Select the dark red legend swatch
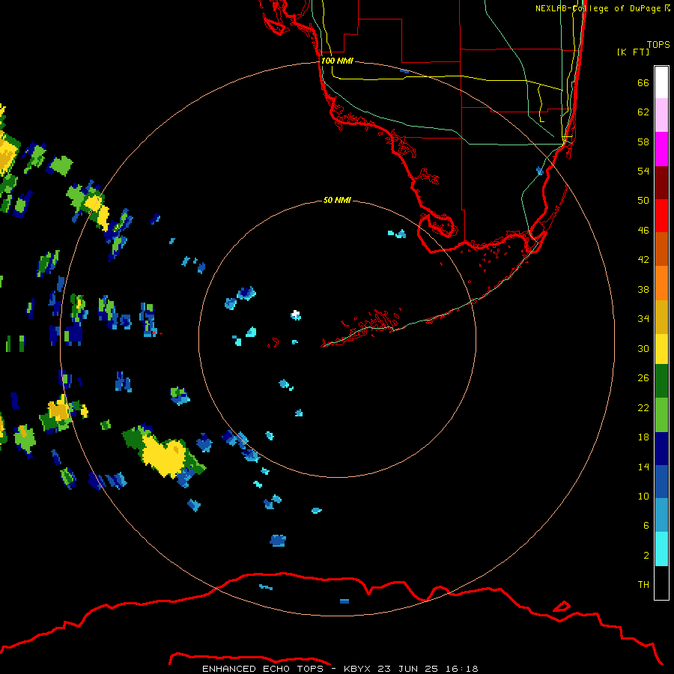Viewport: 674px width, 674px height. point(661,182)
